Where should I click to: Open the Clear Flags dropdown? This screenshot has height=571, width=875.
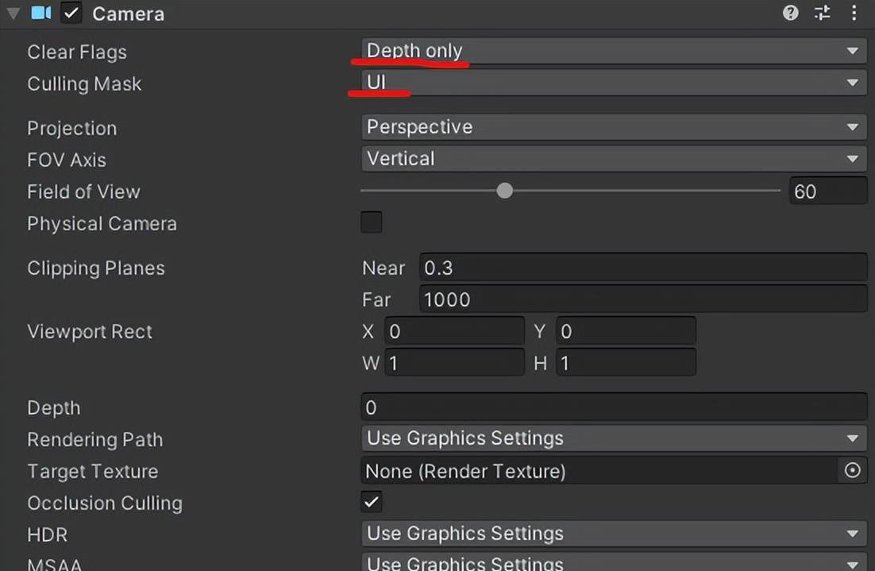613,51
